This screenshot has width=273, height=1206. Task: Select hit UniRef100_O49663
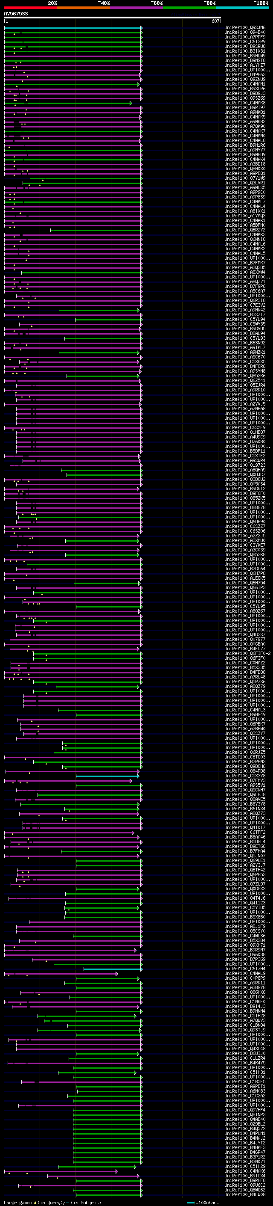pyautogui.click(x=245, y=74)
